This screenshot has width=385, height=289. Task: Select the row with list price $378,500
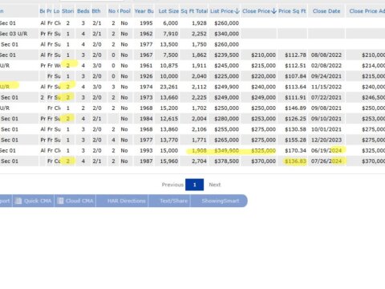click(192, 161)
